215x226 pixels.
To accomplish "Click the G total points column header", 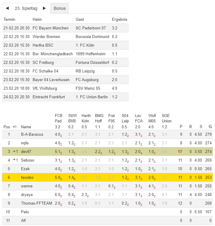I will pos(210,127).
